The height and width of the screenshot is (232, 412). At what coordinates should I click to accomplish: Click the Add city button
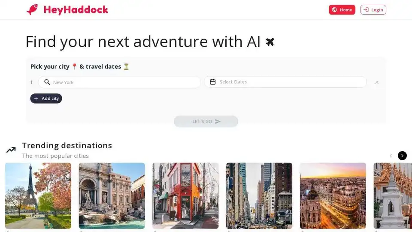(46, 98)
